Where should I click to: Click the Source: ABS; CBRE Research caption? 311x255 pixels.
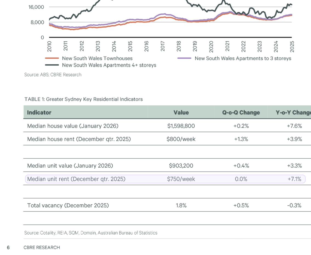[53, 75]
